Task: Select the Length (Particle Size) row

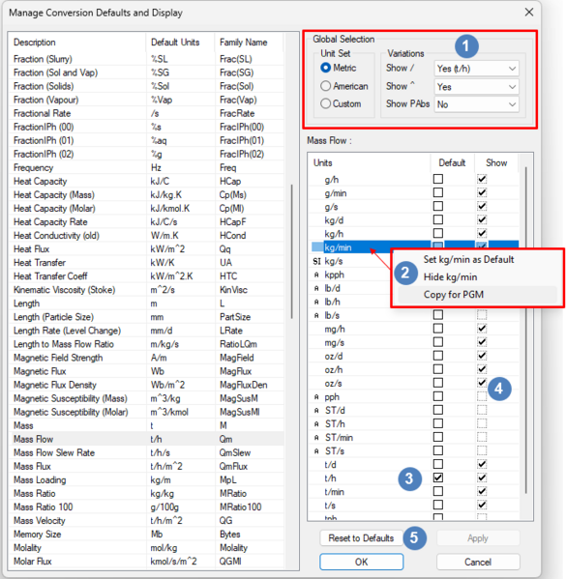Action: [x=147, y=317]
